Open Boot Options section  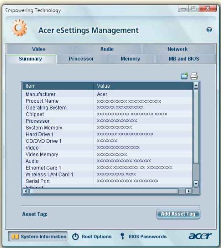(x=92, y=236)
